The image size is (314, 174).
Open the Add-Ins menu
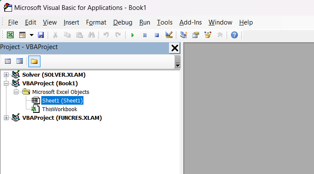pyautogui.click(x=191, y=22)
